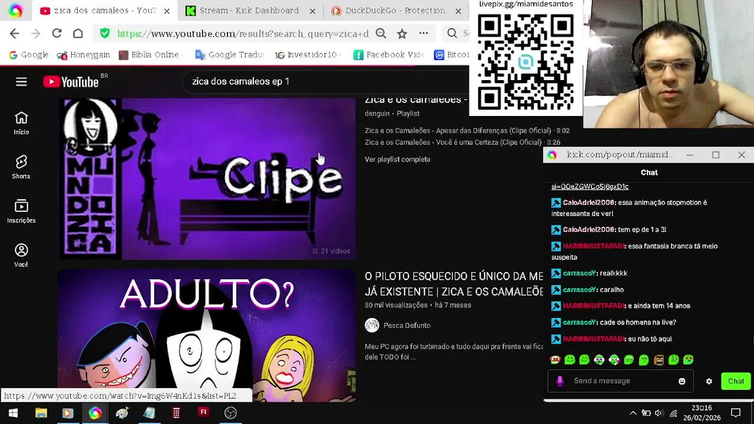Open the calculator app in taskbar
This screenshot has width=754, height=424.
[176, 413]
